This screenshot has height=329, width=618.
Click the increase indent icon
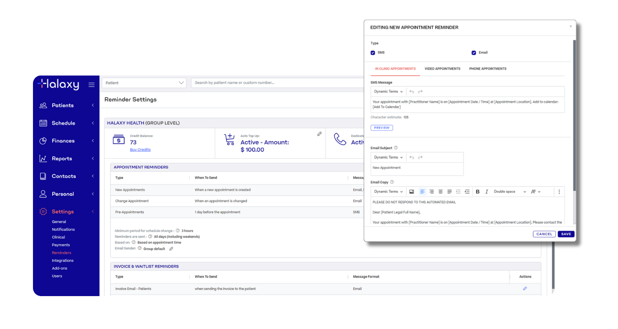click(x=467, y=192)
